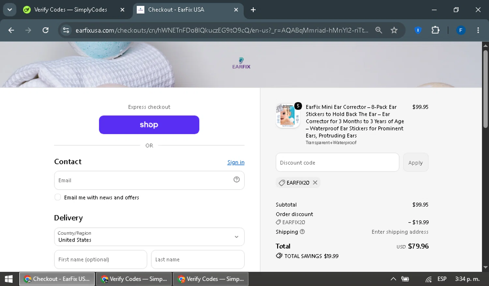Go back to the previous page
Screen dimensions: 489x286
coord(11,30)
